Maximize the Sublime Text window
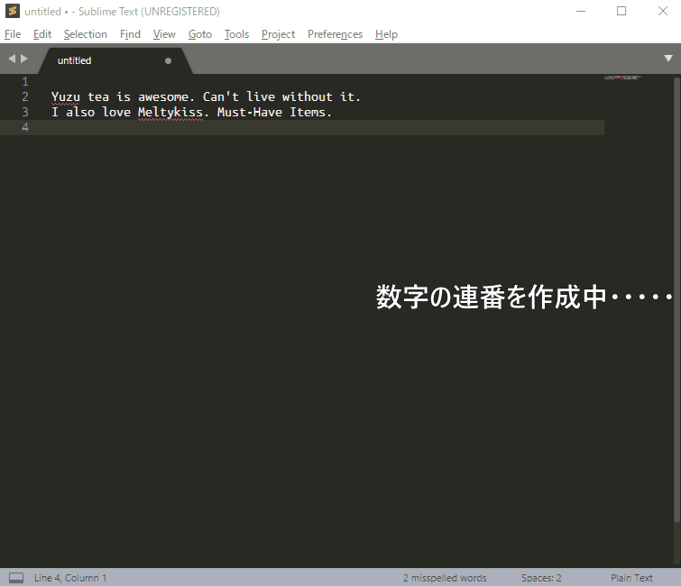Screen dimensions: 681x586 click(x=621, y=12)
